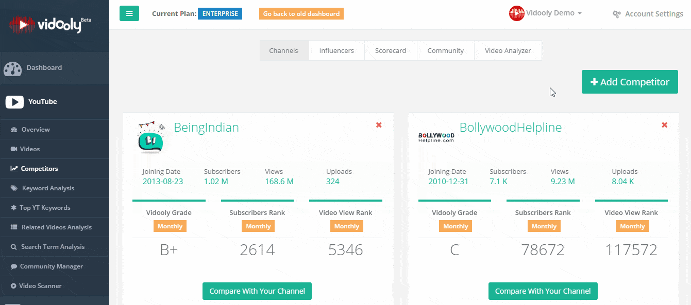
Task: Click the Account Settings gears icon
Action: point(616,14)
